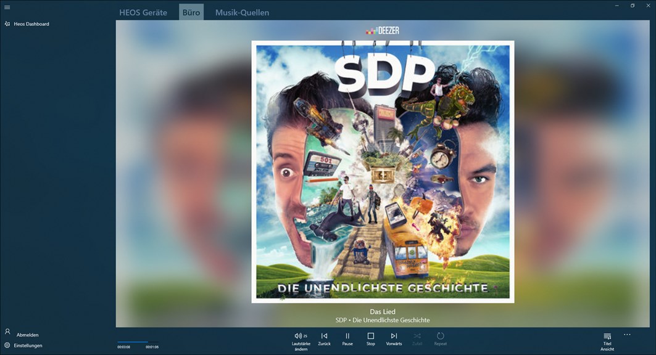Toggle Zufall shuffle mode

[417, 339]
